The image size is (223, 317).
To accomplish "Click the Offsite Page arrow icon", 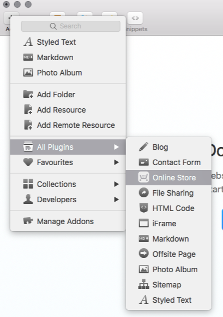I will 143,254.
